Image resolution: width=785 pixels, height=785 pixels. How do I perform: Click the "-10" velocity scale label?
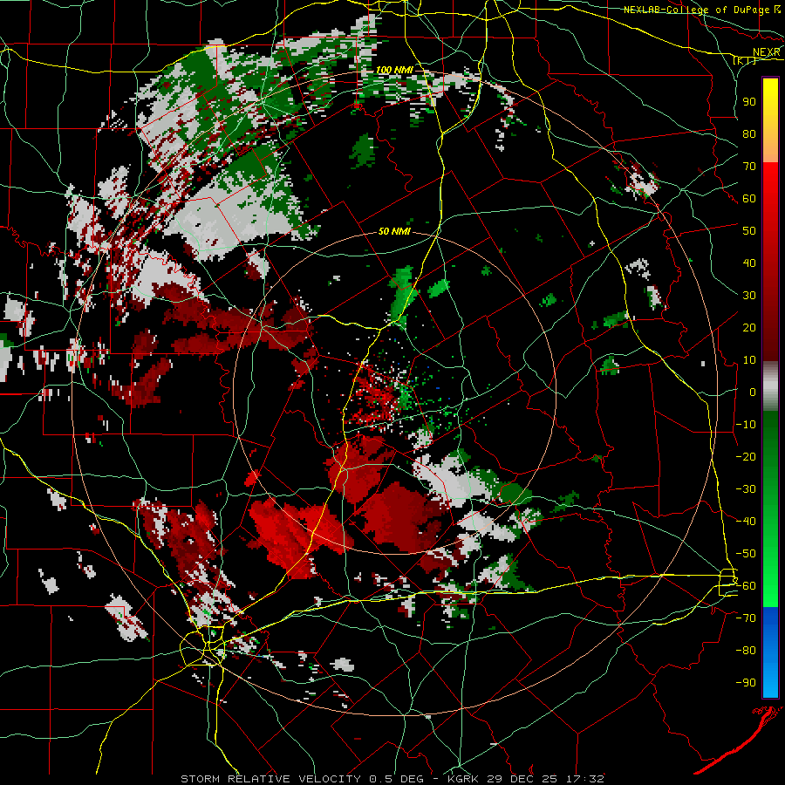pyautogui.click(x=746, y=425)
